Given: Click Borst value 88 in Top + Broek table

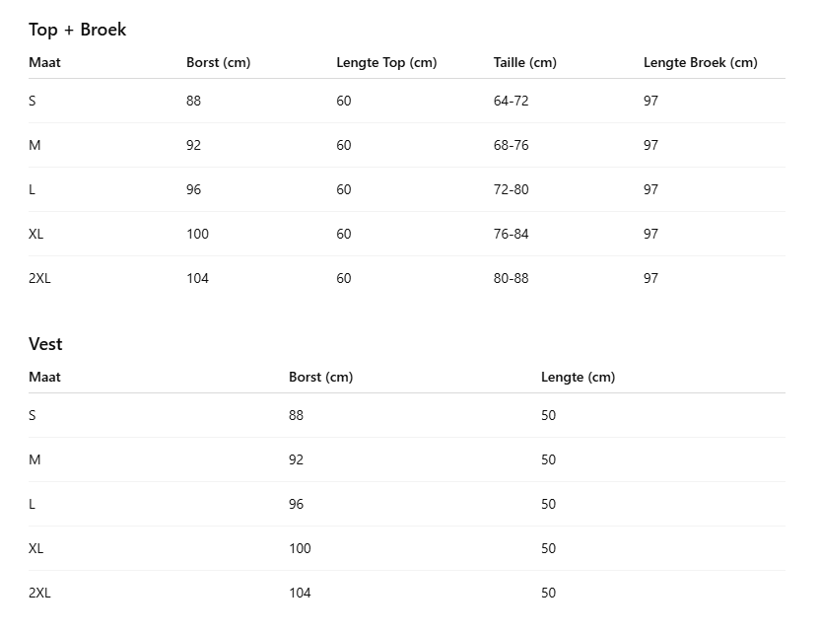Looking at the screenshot, I should tap(193, 101).
